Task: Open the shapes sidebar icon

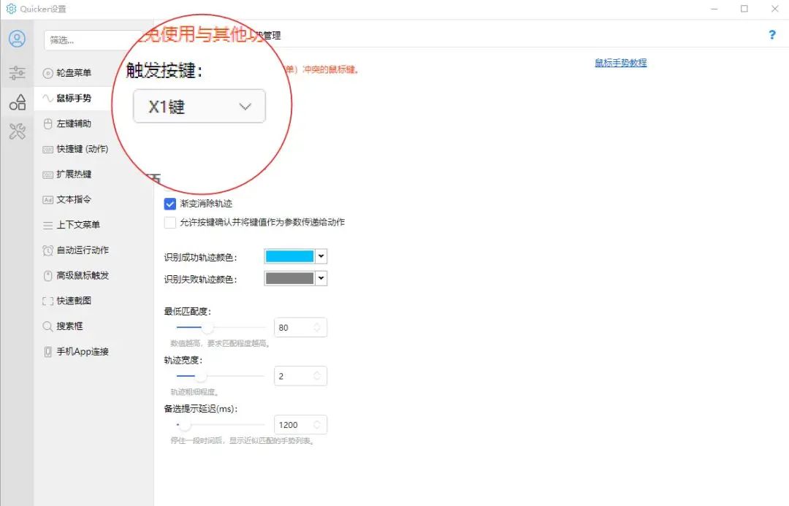Action: [x=17, y=102]
